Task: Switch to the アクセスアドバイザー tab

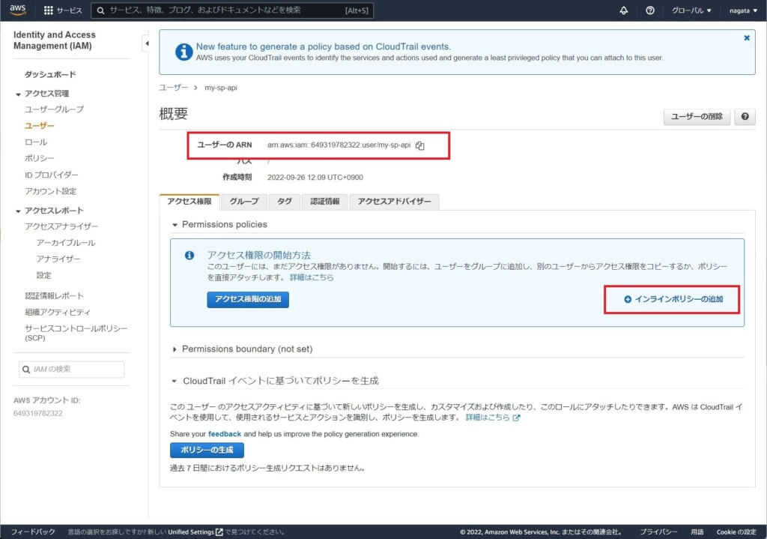Action: (x=394, y=201)
